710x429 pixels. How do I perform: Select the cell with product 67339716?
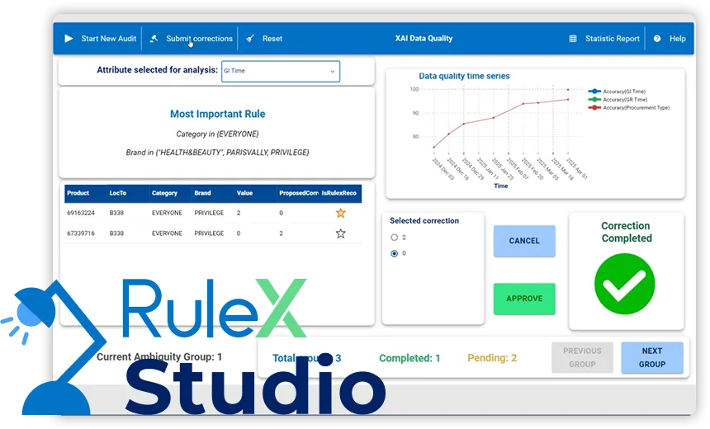click(x=81, y=233)
